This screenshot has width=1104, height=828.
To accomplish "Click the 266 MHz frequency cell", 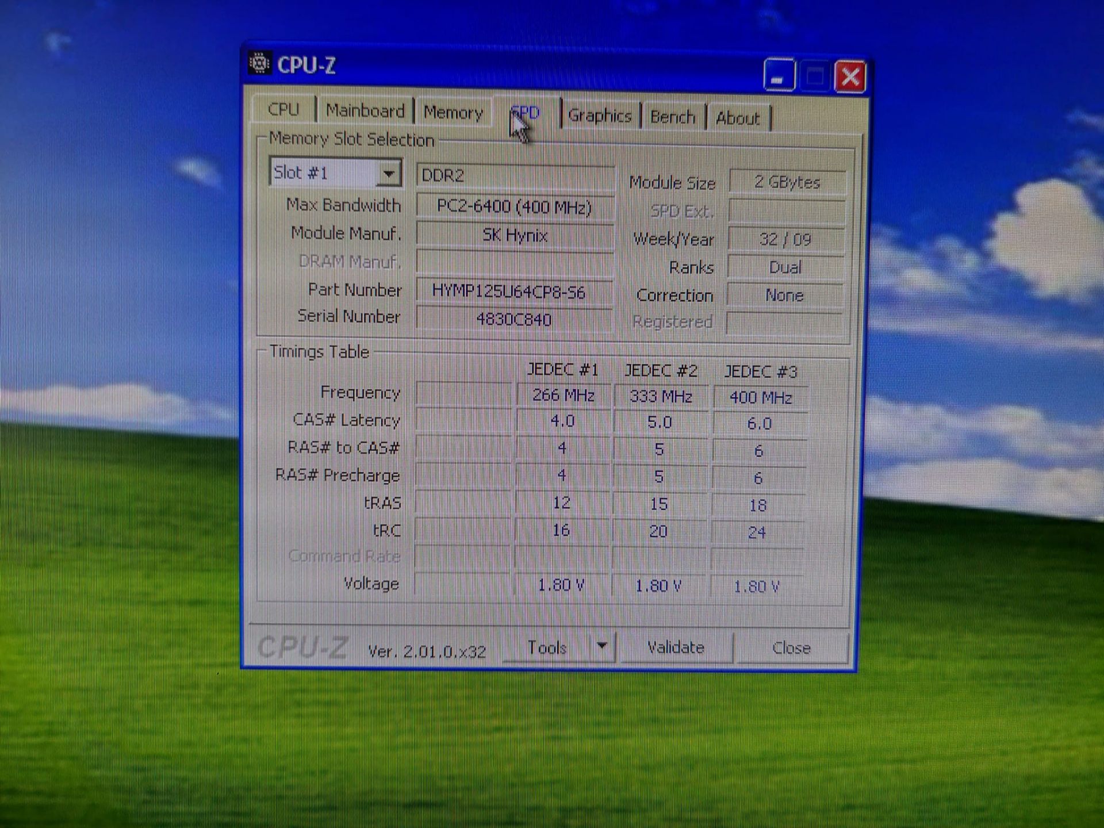I will (563, 395).
